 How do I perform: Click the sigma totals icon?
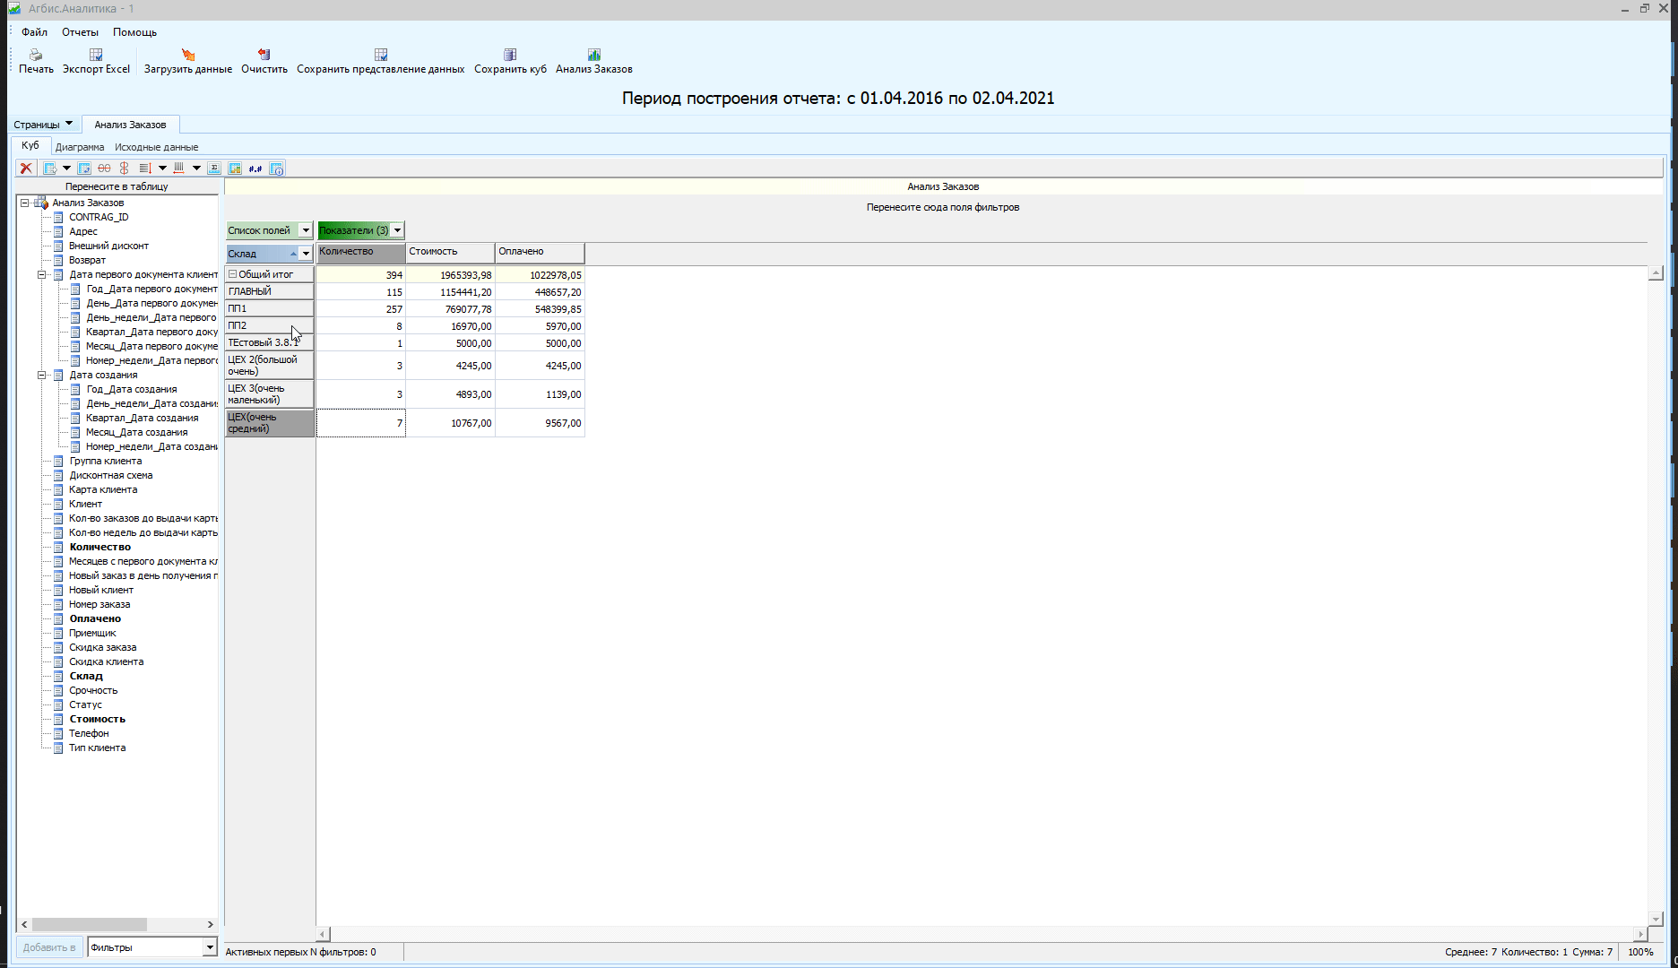214,169
